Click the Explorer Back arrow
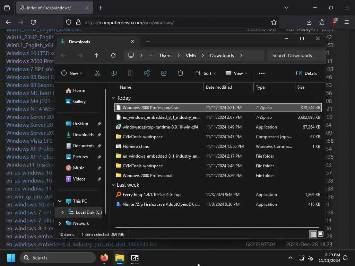Screen dimensions: 355x266 pyautogui.click(x=64, y=55)
